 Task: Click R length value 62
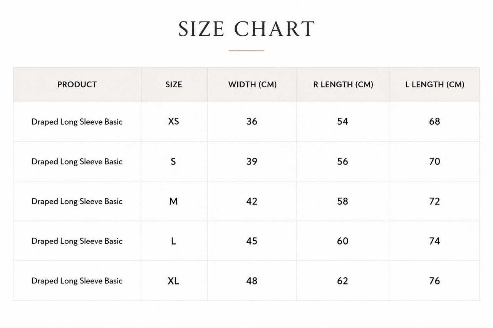(x=342, y=281)
